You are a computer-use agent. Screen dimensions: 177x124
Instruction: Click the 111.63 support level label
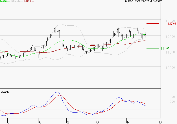click(165, 48)
